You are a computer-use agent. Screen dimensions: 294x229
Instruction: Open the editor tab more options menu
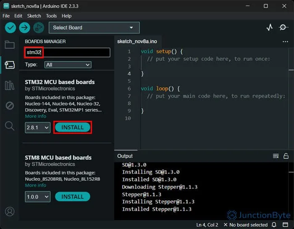click(285, 42)
